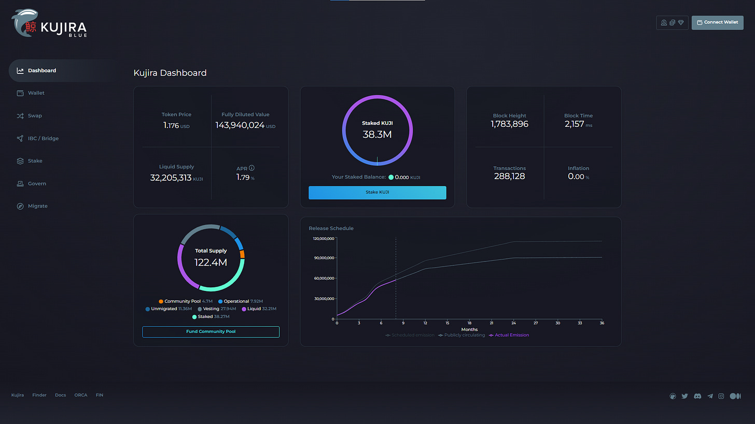The height and width of the screenshot is (424, 755).
Task: Click the Kujira Blue whale logo
Action: click(x=49, y=24)
